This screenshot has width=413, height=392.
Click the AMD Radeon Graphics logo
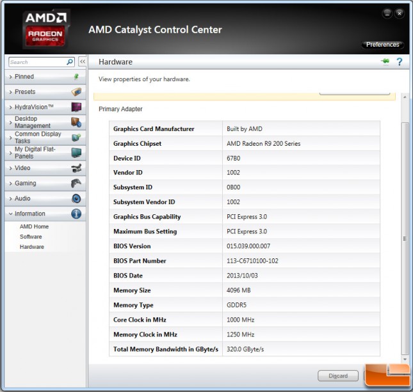click(x=45, y=29)
